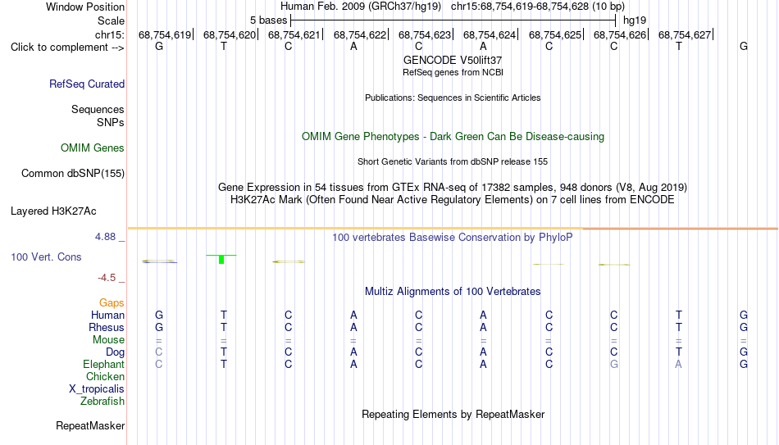The image size is (779, 445).
Task: Click the RepeatMasker track label
Action: 90,425
